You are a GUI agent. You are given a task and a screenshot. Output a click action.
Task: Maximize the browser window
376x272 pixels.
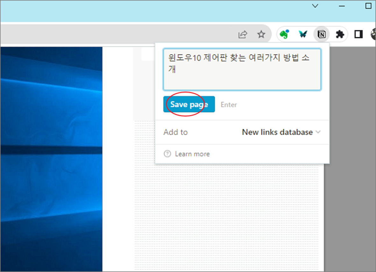coord(368,6)
